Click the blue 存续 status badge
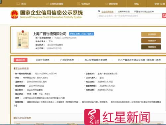The image size is (166, 125). (x=82, y=34)
